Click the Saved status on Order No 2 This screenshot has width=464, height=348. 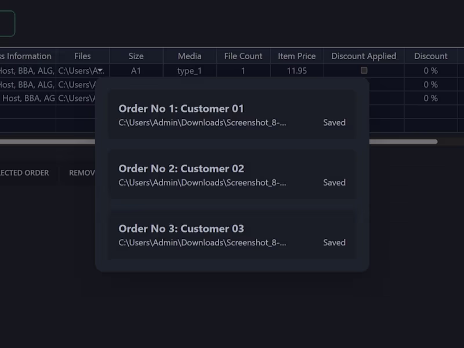coord(334,182)
